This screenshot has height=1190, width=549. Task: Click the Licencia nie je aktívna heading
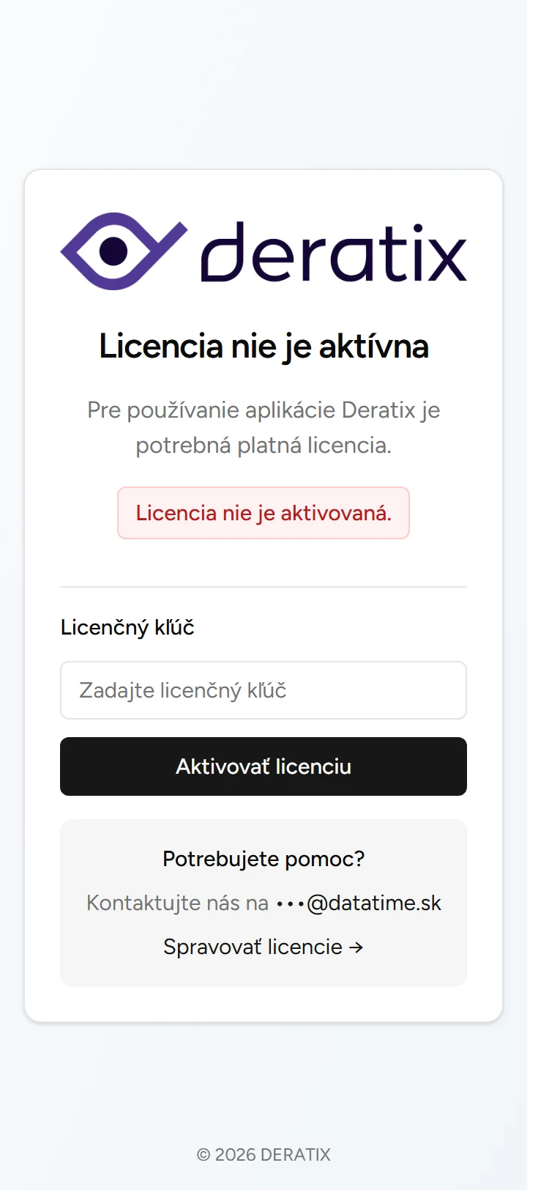pyautogui.click(x=264, y=346)
